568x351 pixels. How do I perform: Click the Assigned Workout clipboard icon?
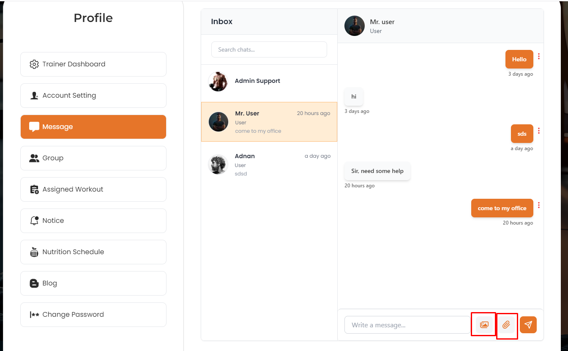(x=34, y=189)
